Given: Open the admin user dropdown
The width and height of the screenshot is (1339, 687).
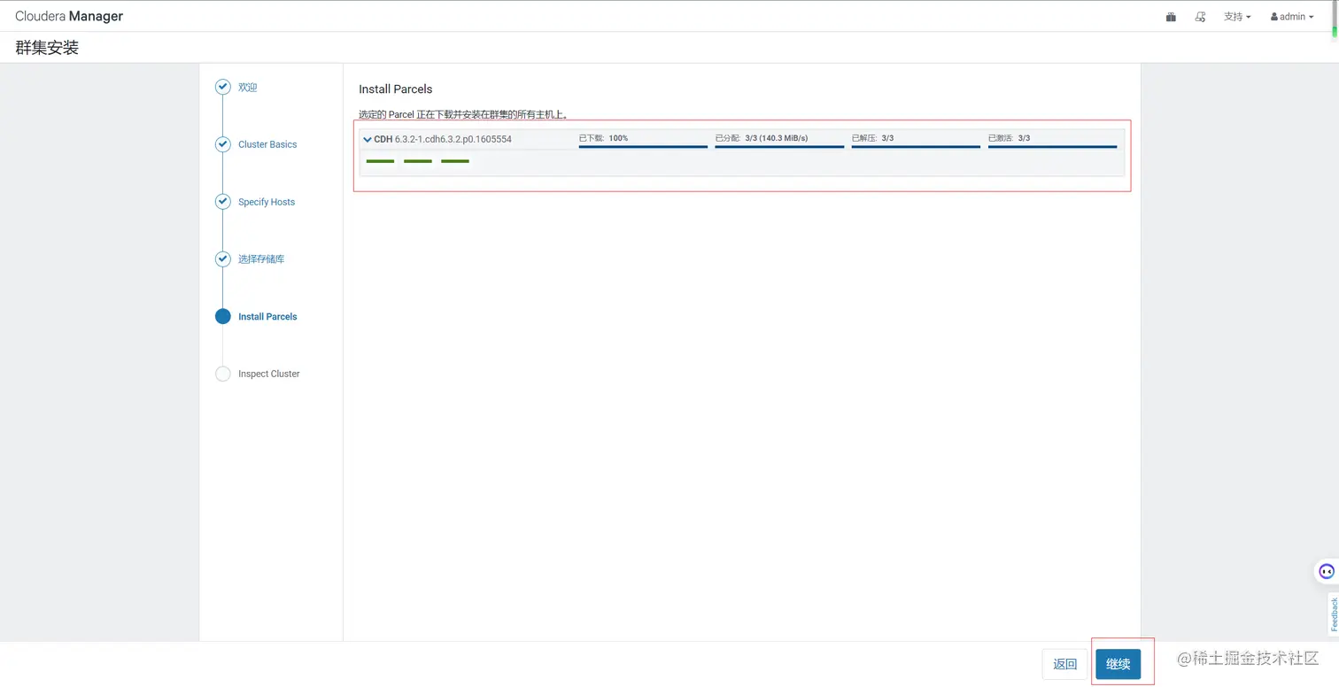Looking at the screenshot, I should click(1292, 17).
